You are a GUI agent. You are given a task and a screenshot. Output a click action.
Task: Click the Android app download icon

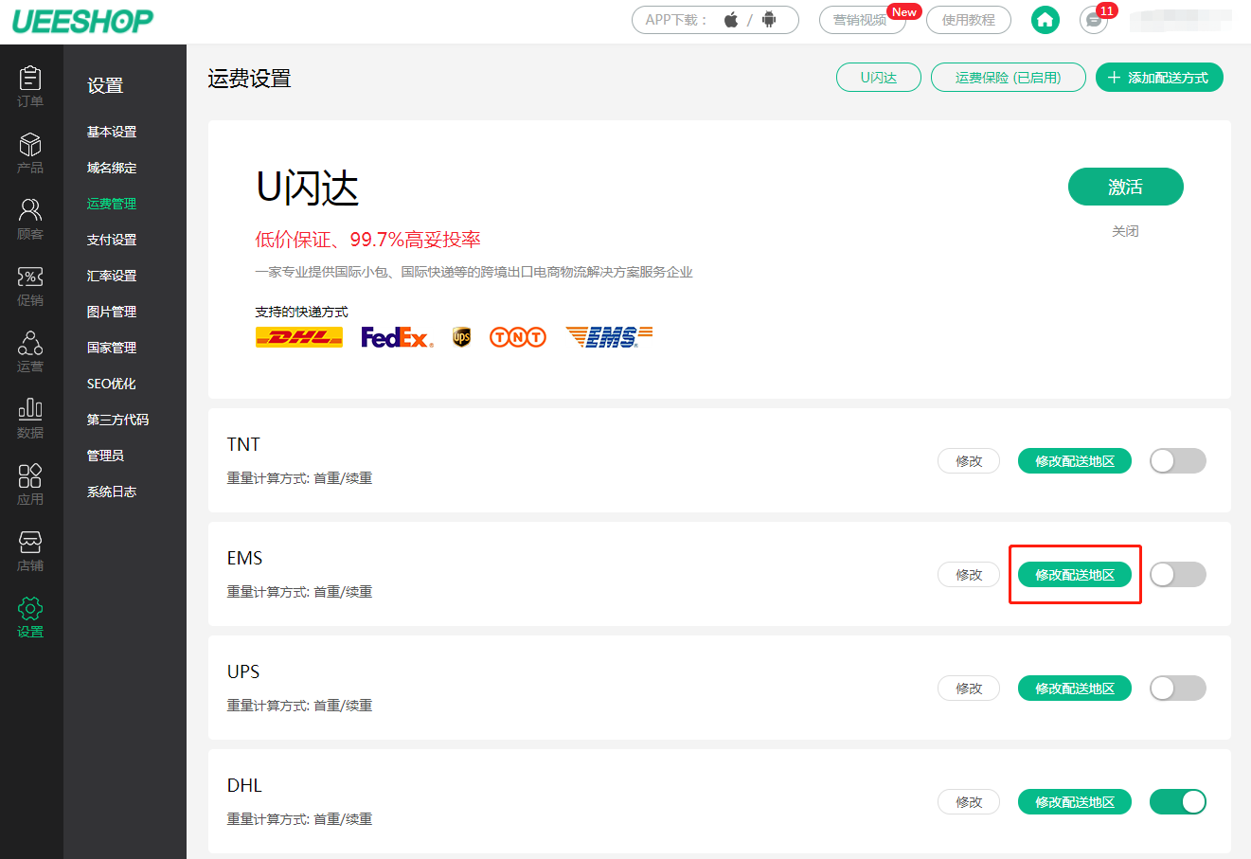(x=769, y=20)
